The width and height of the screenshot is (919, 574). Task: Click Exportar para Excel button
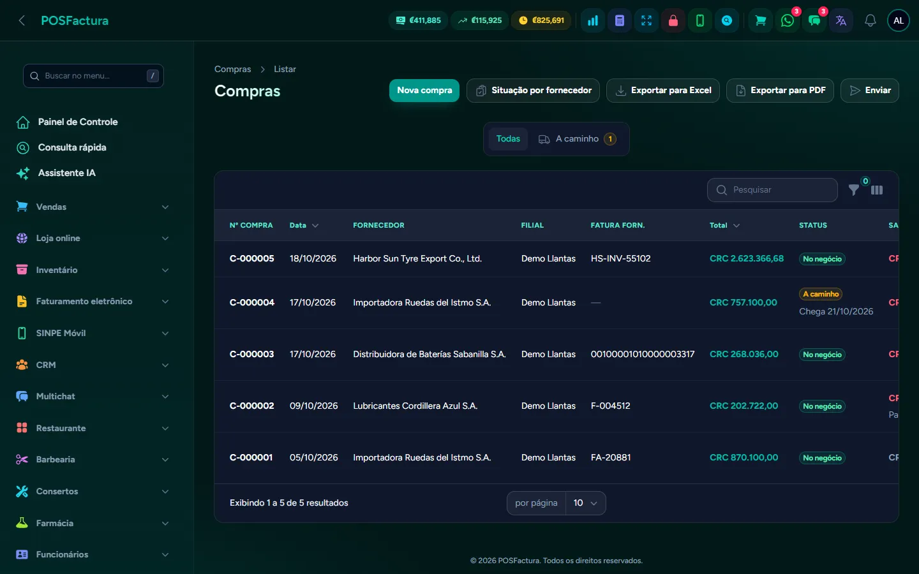tap(663, 91)
